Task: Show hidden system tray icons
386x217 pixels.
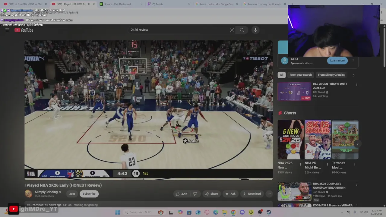Action: coord(342,212)
